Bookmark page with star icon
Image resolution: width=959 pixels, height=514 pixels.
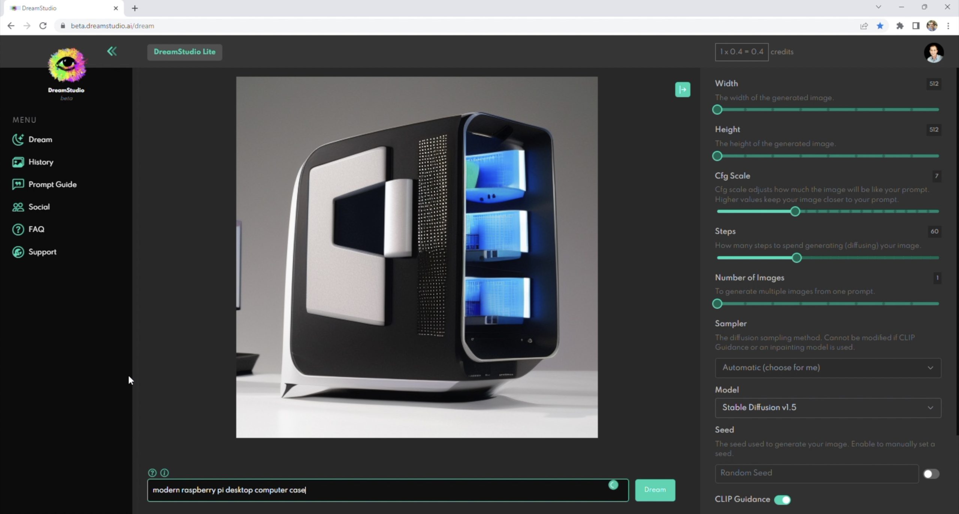880,26
